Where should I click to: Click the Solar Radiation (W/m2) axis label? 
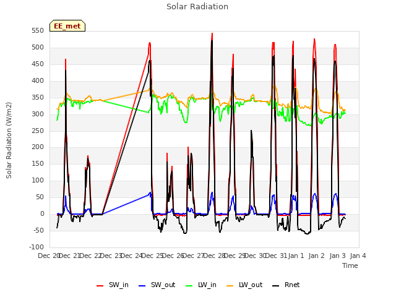tap(9, 140)
